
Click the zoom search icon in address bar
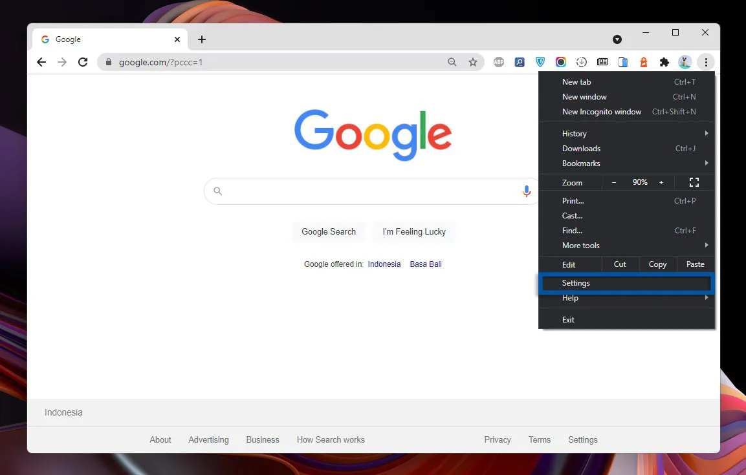(452, 61)
